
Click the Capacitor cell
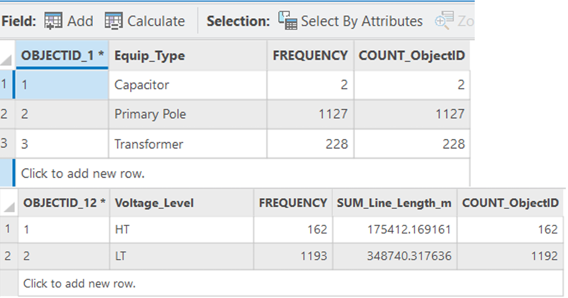(188, 85)
